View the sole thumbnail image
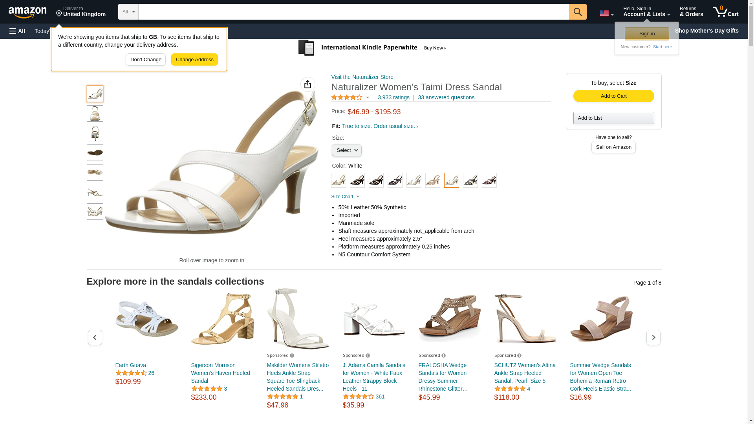Image resolution: width=754 pixels, height=424 pixels. (95, 153)
